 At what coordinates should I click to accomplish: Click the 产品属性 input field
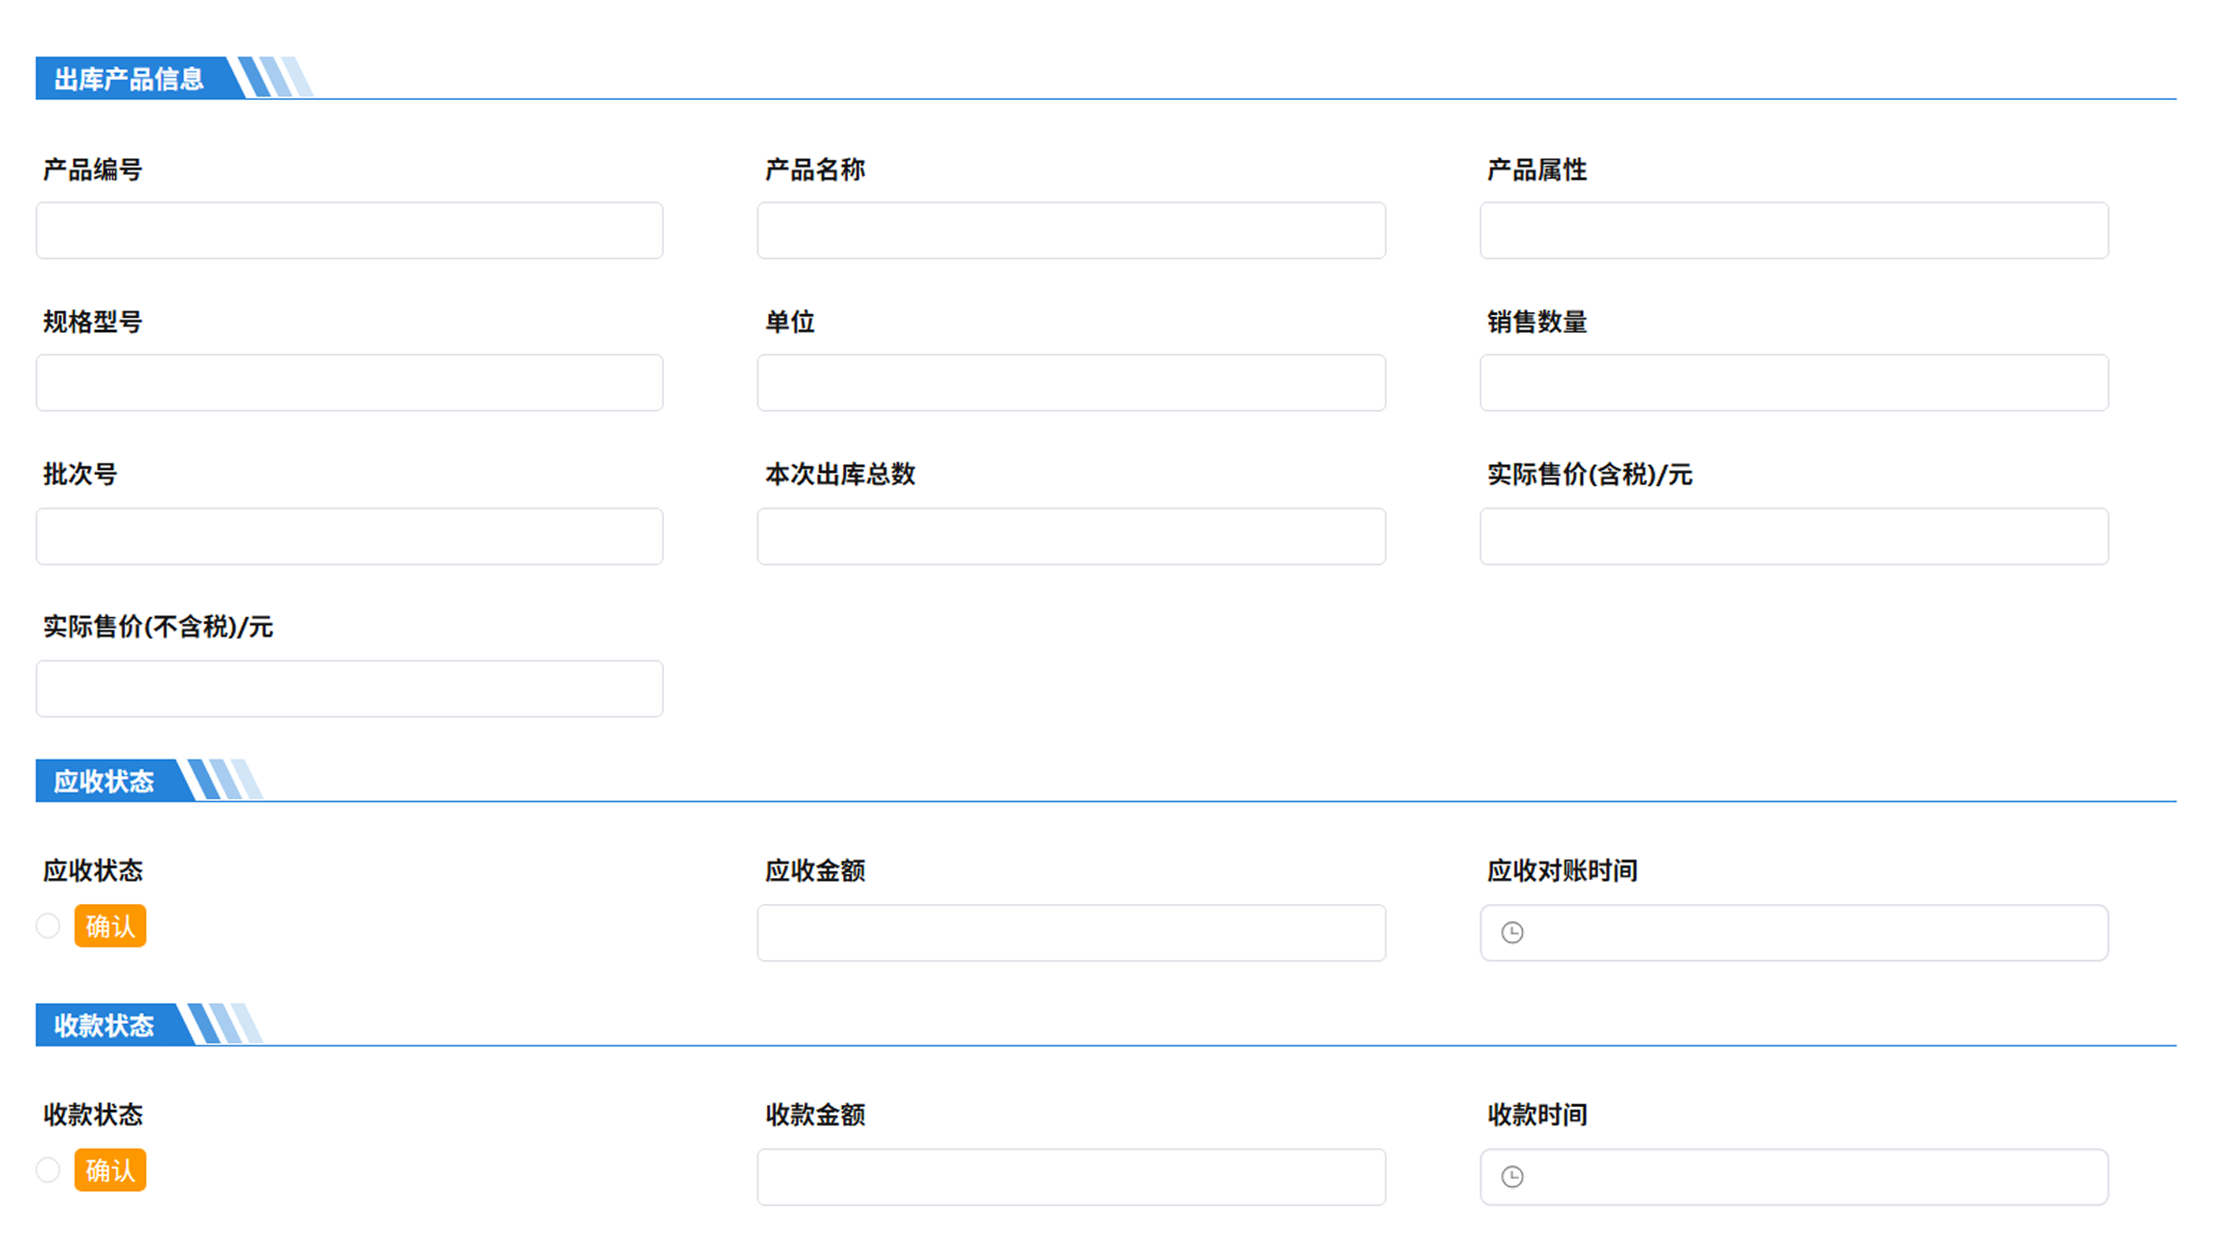1794,231
